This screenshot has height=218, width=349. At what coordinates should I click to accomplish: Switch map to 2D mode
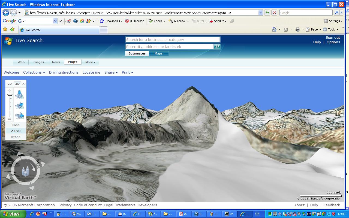[x=10, y=84]
